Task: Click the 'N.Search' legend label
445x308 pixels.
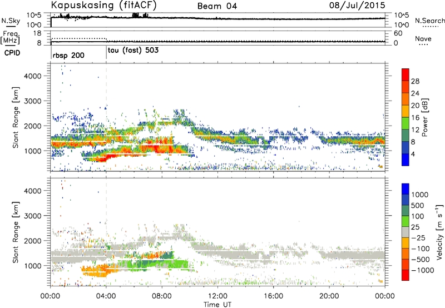Action: 429,21
